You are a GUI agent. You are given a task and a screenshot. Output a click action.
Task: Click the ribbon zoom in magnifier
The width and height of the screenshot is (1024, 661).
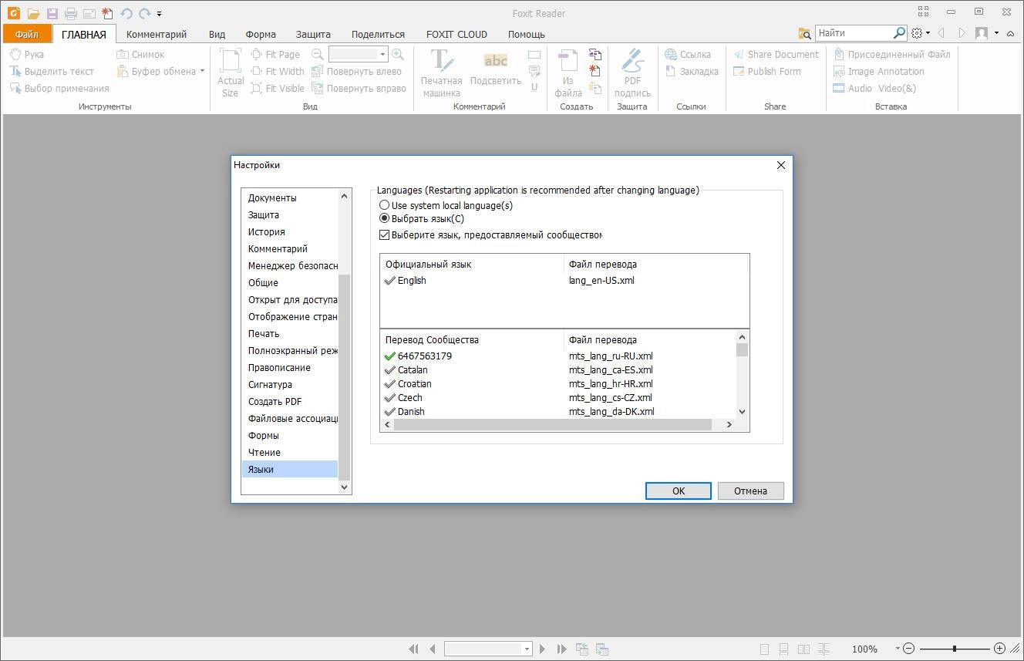click(x=398, y=54)
